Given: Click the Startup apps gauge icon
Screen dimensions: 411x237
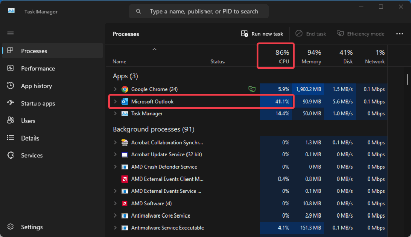Looking at the screenshot, I should click(10, 103).
